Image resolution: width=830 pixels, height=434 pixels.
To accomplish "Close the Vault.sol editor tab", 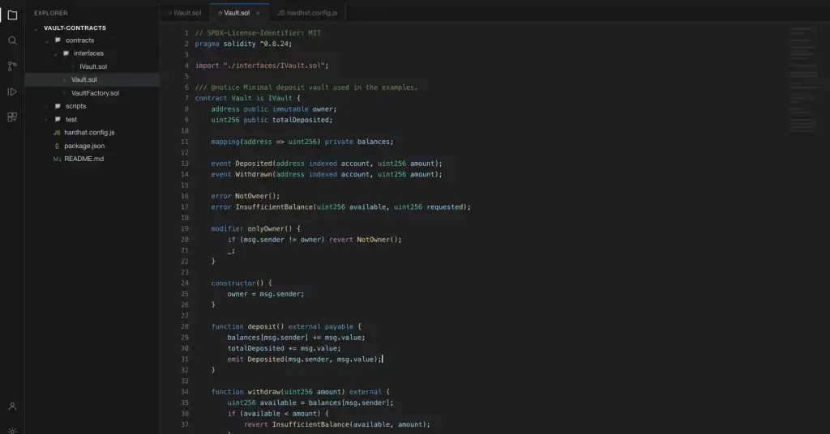I will [x=258, y=13].
